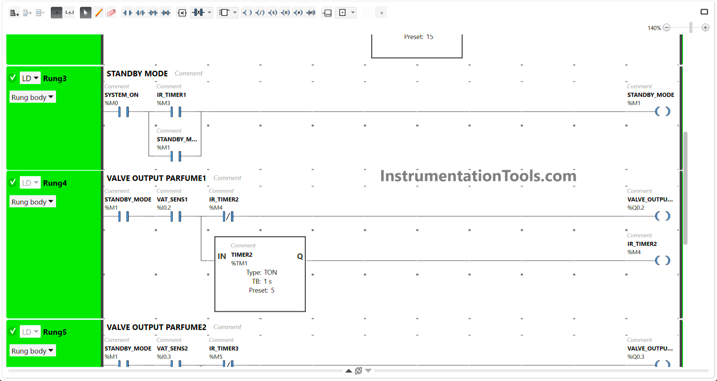717x381 pixels.
Task: Open the LD language dropdown for Rung4
Action: coord(30,183)
